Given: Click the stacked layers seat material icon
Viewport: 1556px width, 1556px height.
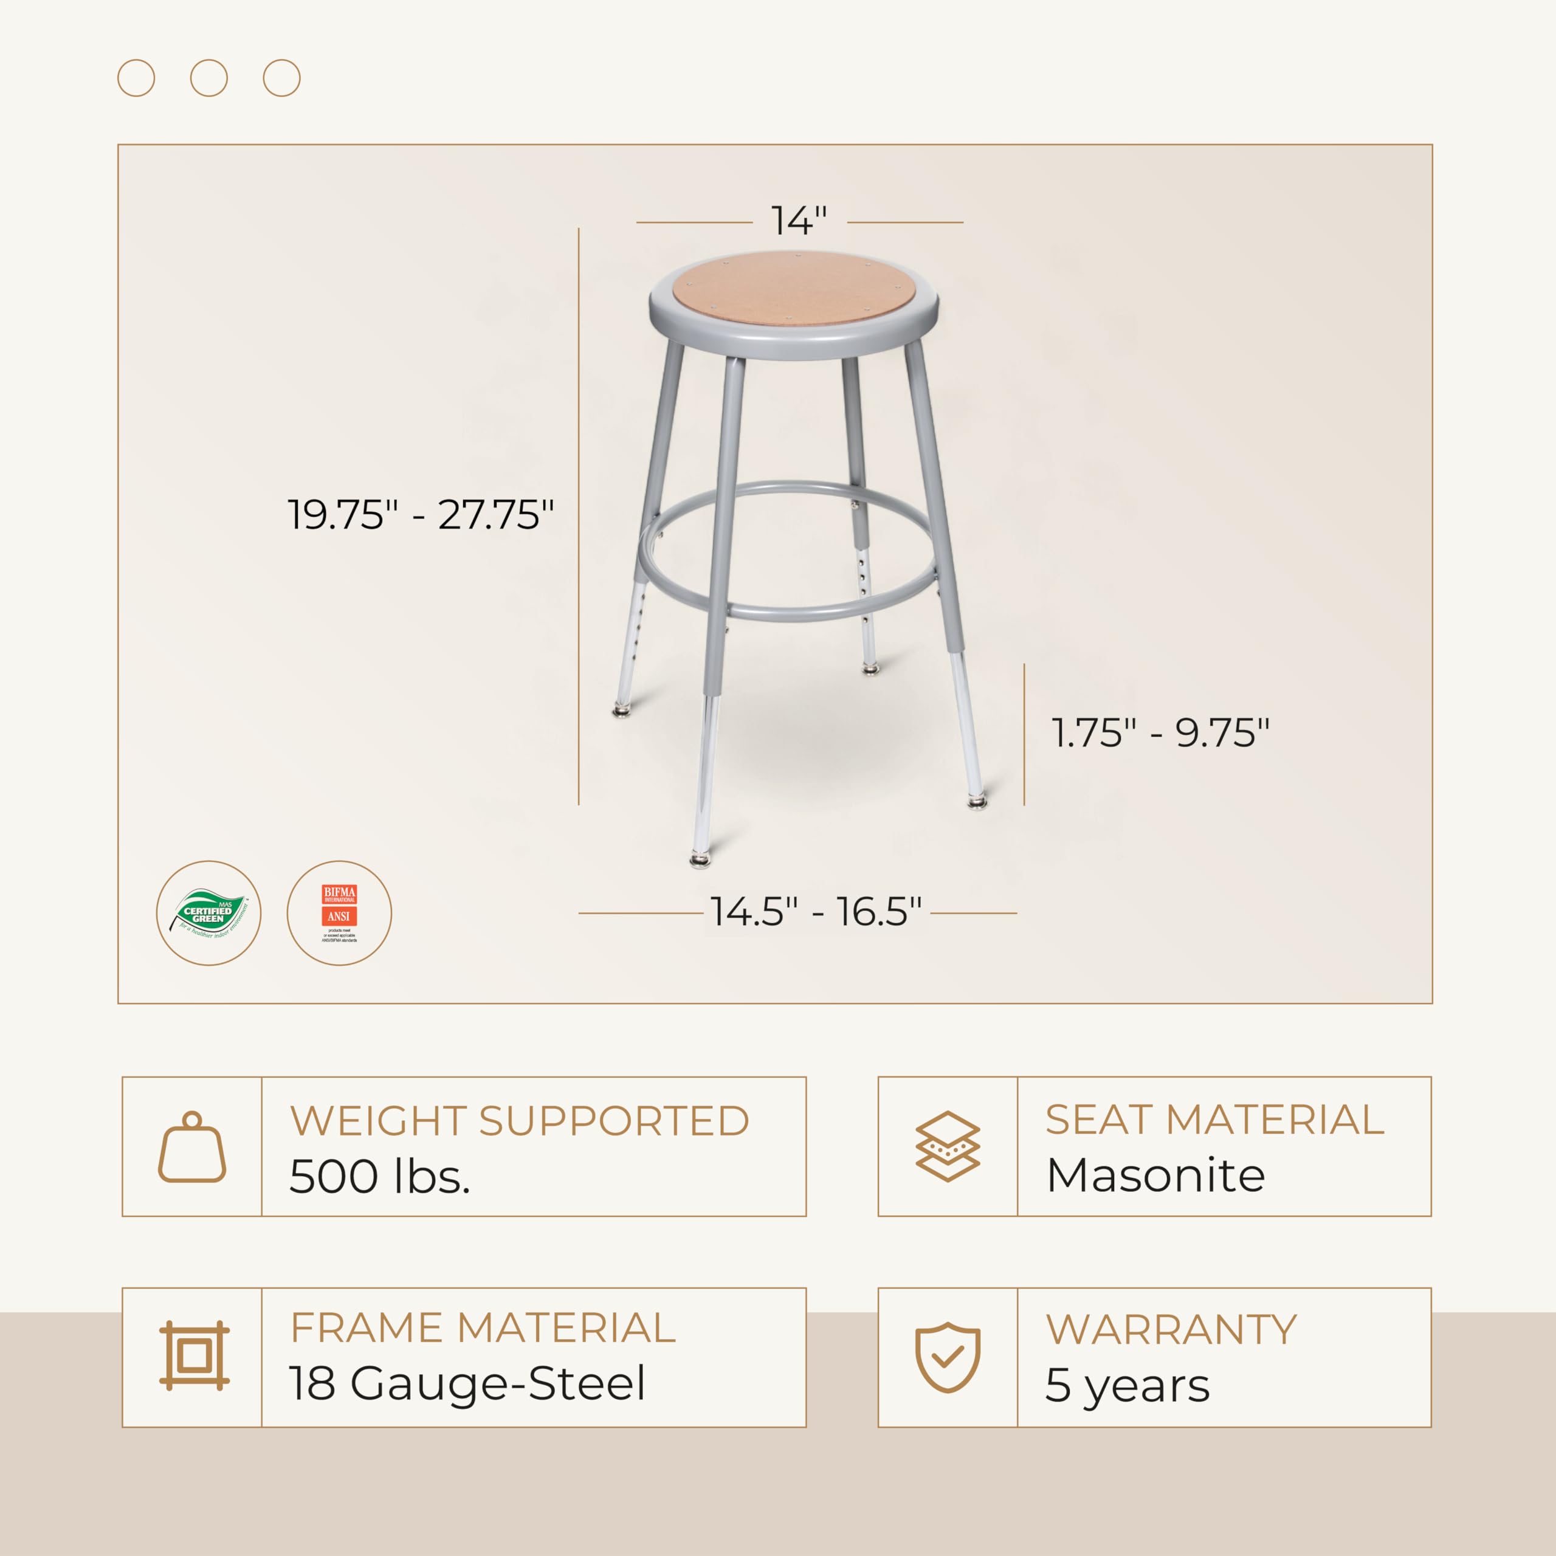Looking at the screenshot, I should [x=948, y=1147].
